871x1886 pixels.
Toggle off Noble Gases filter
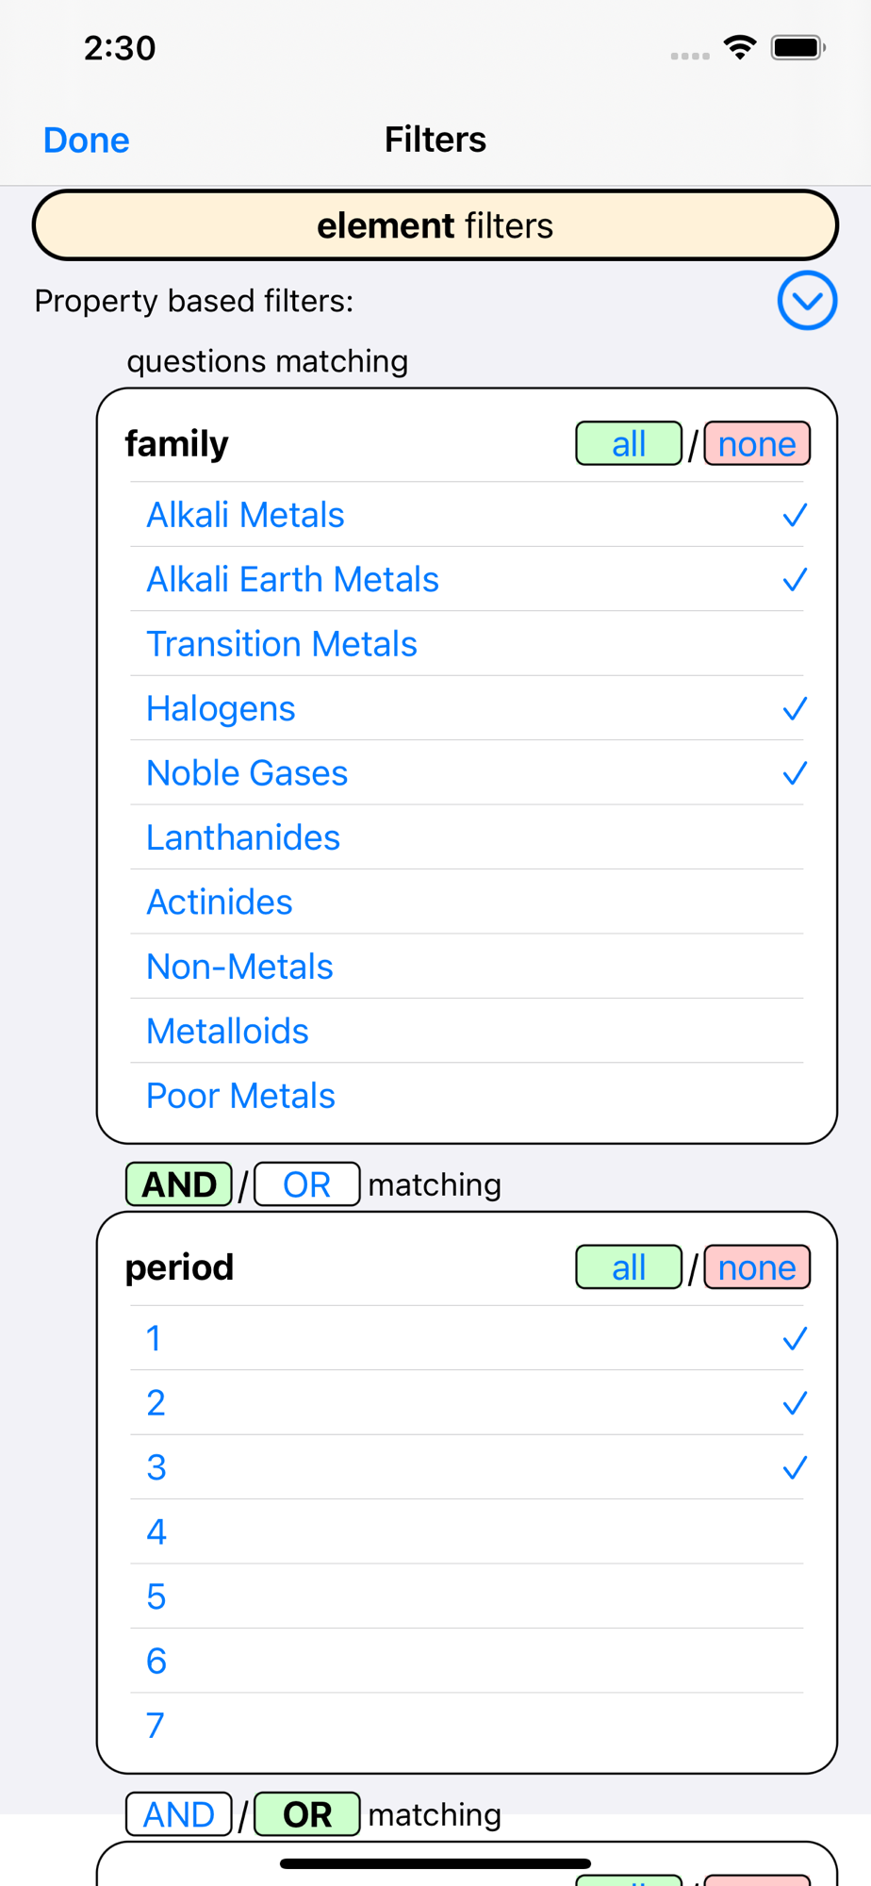[x=467, y=773]
